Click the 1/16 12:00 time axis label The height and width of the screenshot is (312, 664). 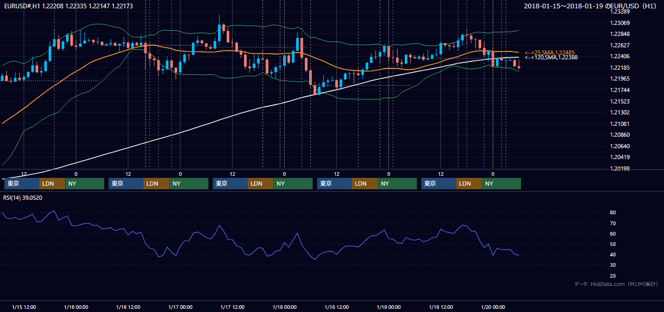click(x=128, y=307)
